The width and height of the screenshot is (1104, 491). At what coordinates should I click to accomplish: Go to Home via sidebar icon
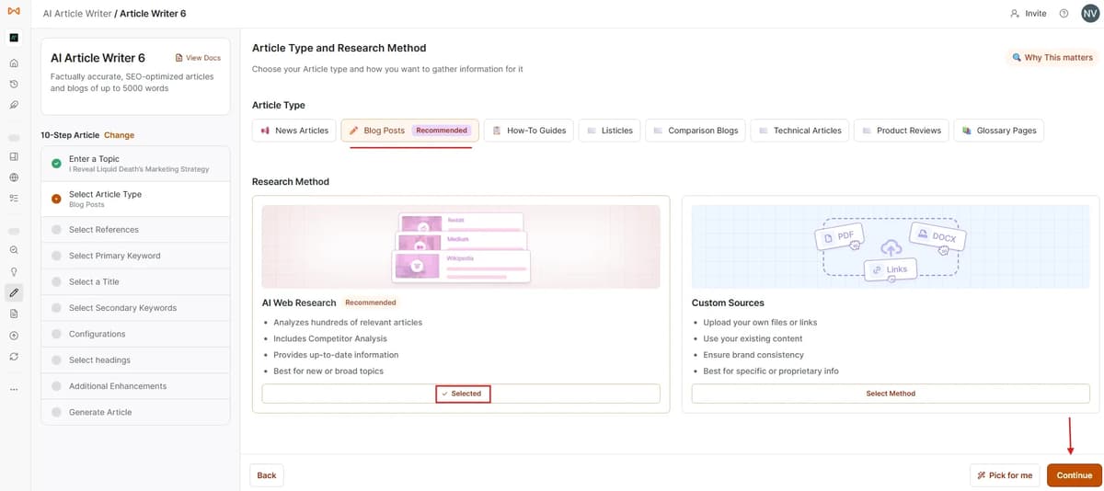(x=14, y=63)
